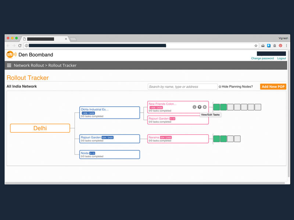
Task: Click the search by name input field
Action: (183, 87)
